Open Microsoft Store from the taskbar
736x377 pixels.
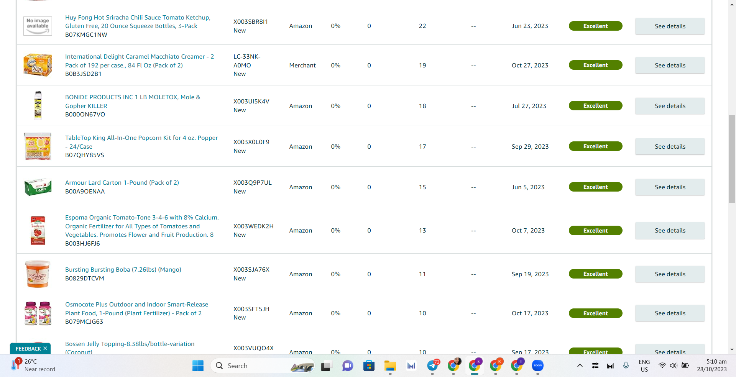(369, 366)
